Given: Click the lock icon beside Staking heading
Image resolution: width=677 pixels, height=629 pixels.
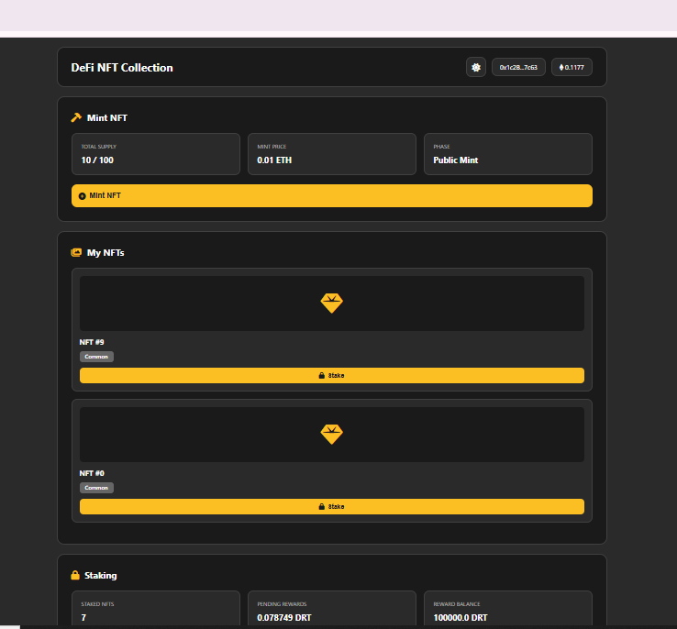Looking at the screenshot, I should pyautogui.click(x=75, y=575).
